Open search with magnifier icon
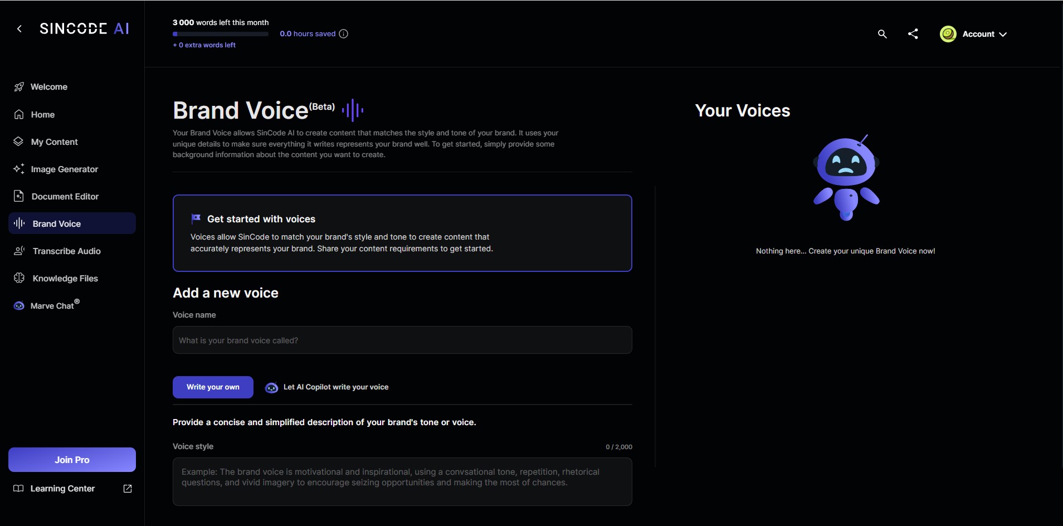The width and height of the screenshot is (1063, 526). (x=882, y=34)
